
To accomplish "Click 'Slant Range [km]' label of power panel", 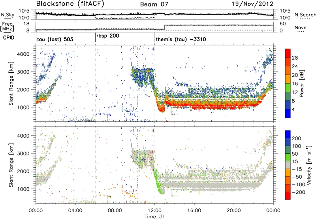I will pos(11,83).
